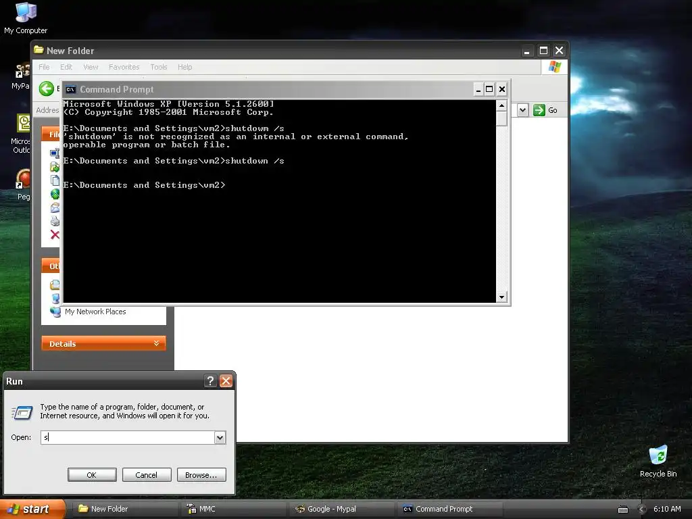Screen dimensions: 692x519
Task: Switch to New Folder taskbar button
Action: tap(125, 510)
